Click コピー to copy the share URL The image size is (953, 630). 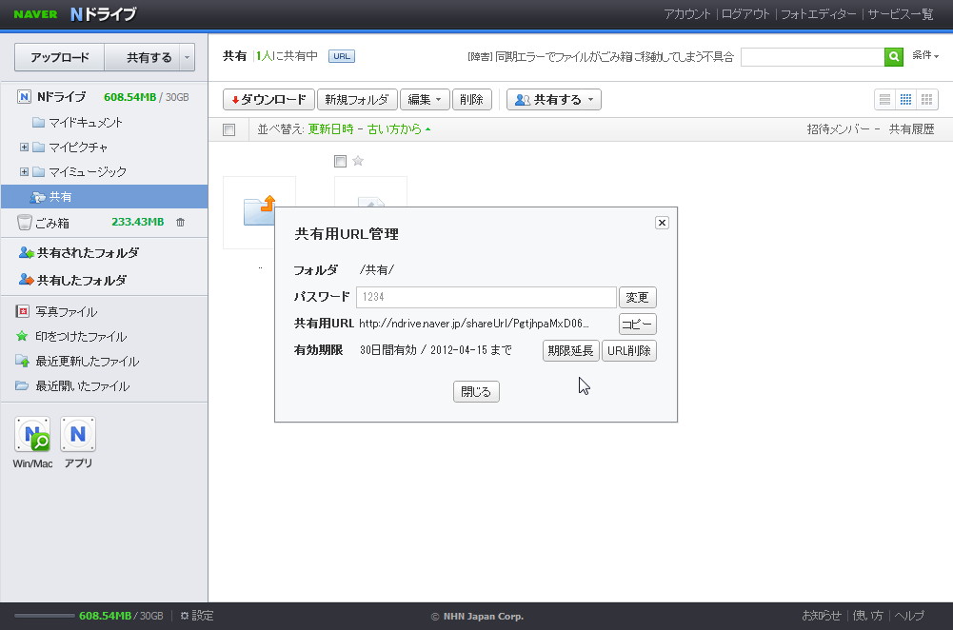(636, 324)
